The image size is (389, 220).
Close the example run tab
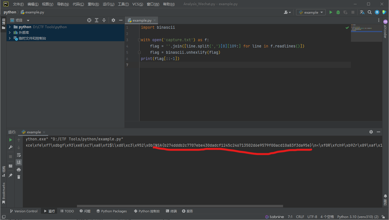pyautogui.click(x=44, y=132)
